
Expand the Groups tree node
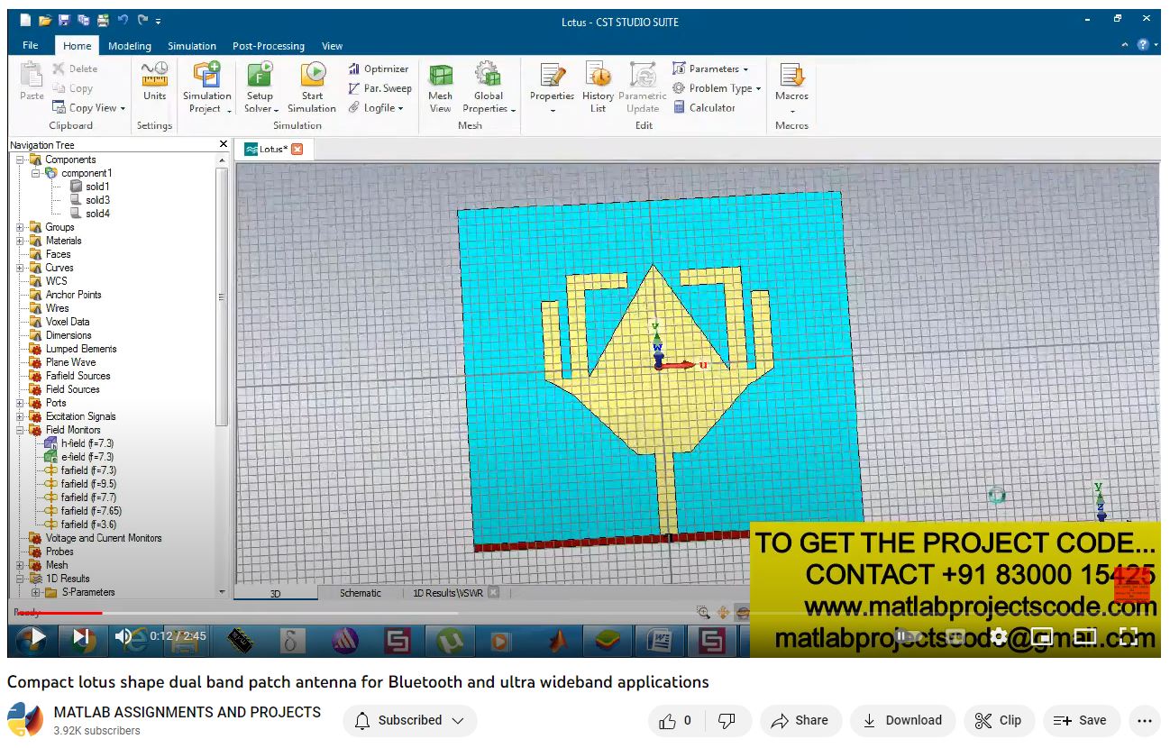pos(20,227)
